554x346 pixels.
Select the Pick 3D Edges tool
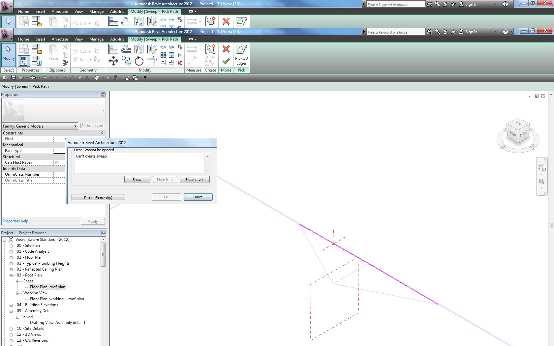click(241, 55)
